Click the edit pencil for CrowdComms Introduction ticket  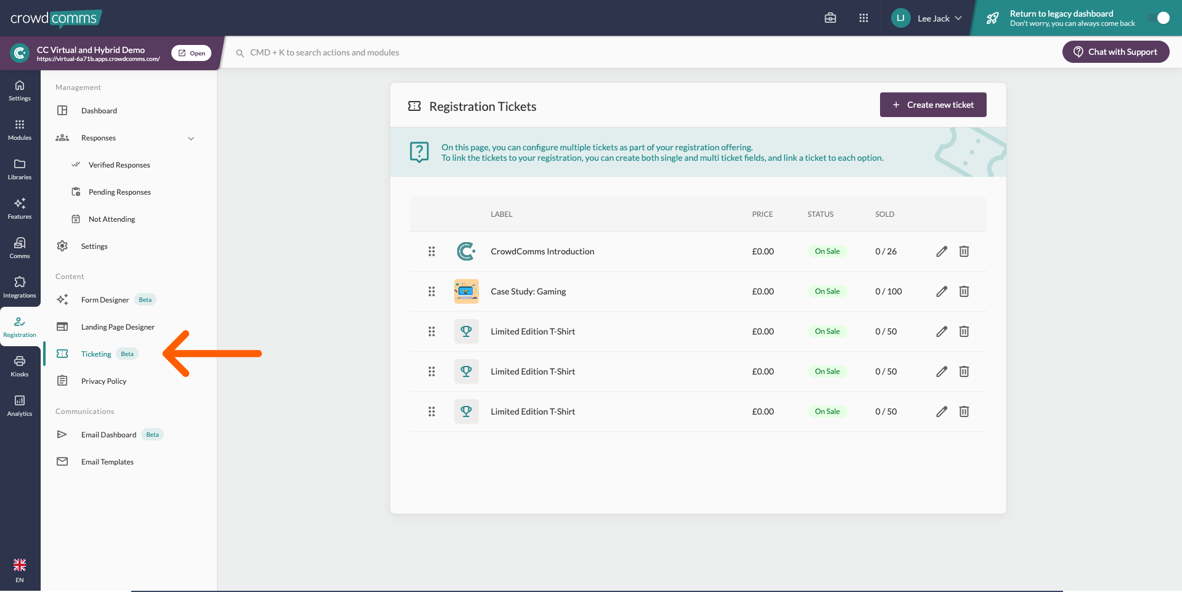(941, 251)
